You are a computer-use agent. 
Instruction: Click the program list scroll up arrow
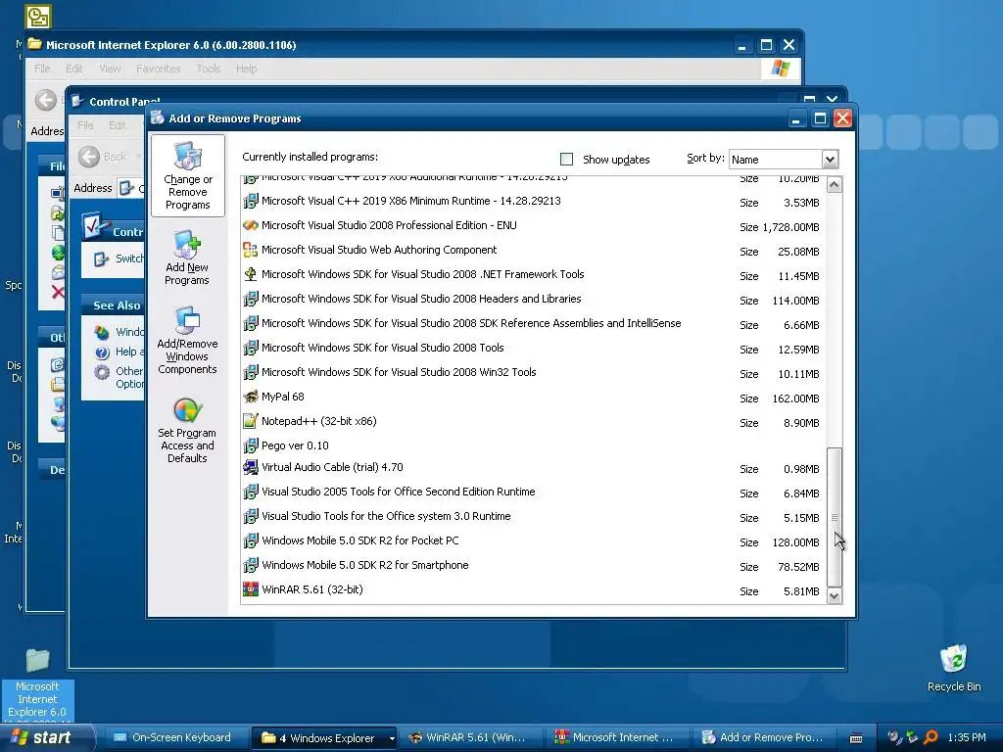pyautogui.click(x=835, y=185)
